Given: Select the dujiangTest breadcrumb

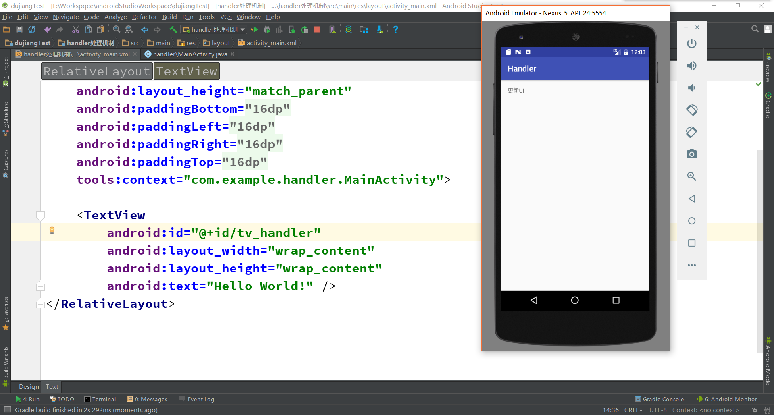Looking at the screenshot, I should (28, 43).
